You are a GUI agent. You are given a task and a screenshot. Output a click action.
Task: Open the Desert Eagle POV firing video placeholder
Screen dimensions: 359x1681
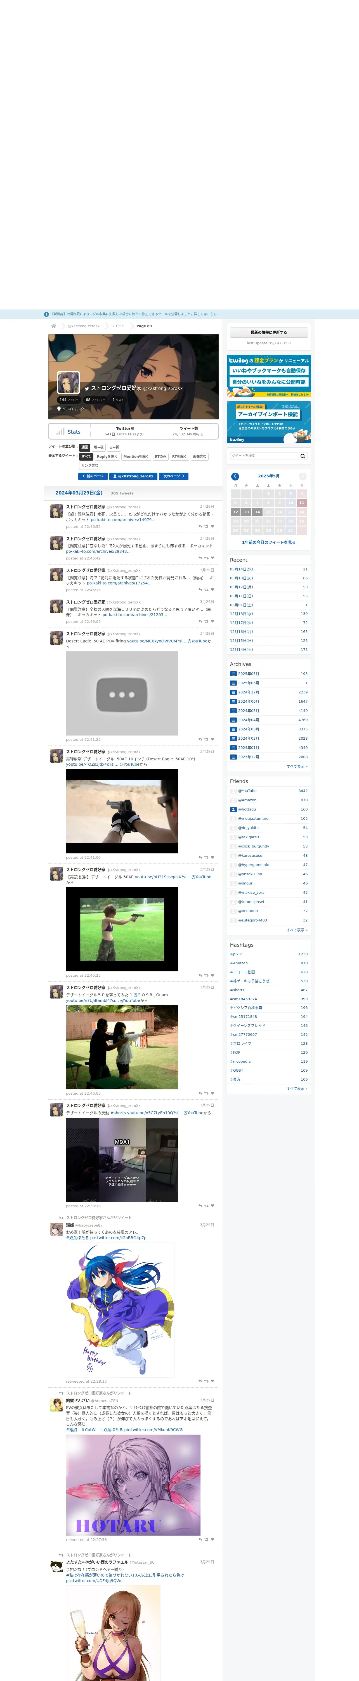122,693
